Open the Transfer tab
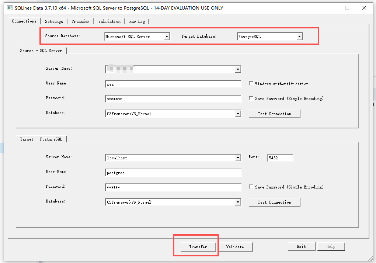This screenshot has height=263, width=376. click(x=80, y=21)
